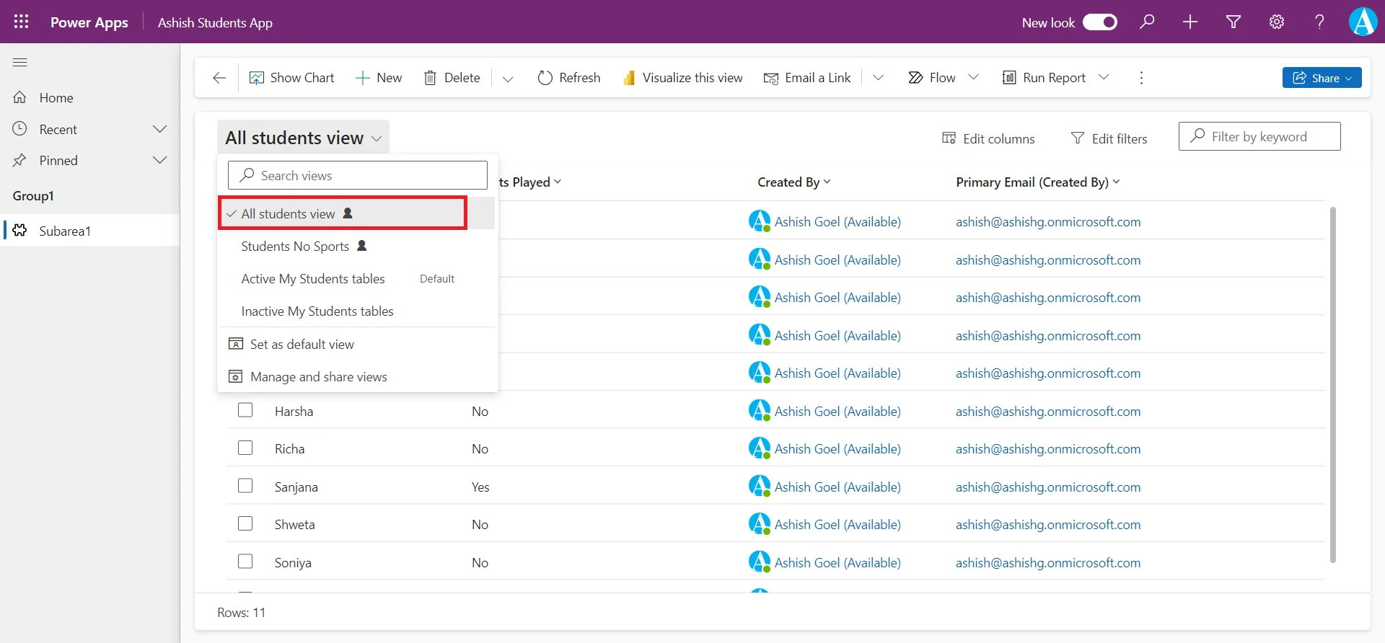Choose Students No Sports view

295,247
